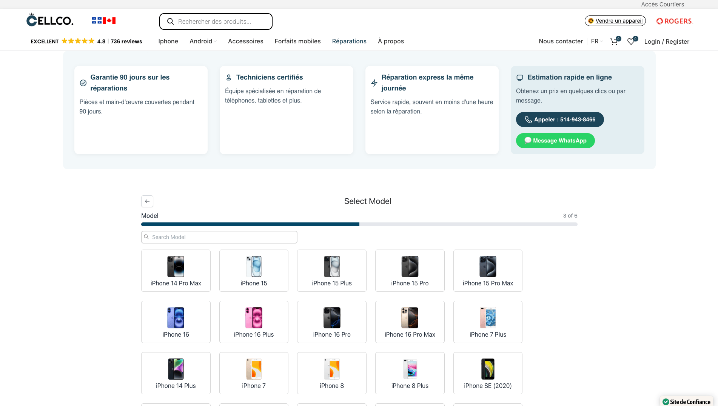This screenshot has width=718, height=406.
Task: Open the shopping cart icon
Action: pyautogui.click(x=615, y=41)
